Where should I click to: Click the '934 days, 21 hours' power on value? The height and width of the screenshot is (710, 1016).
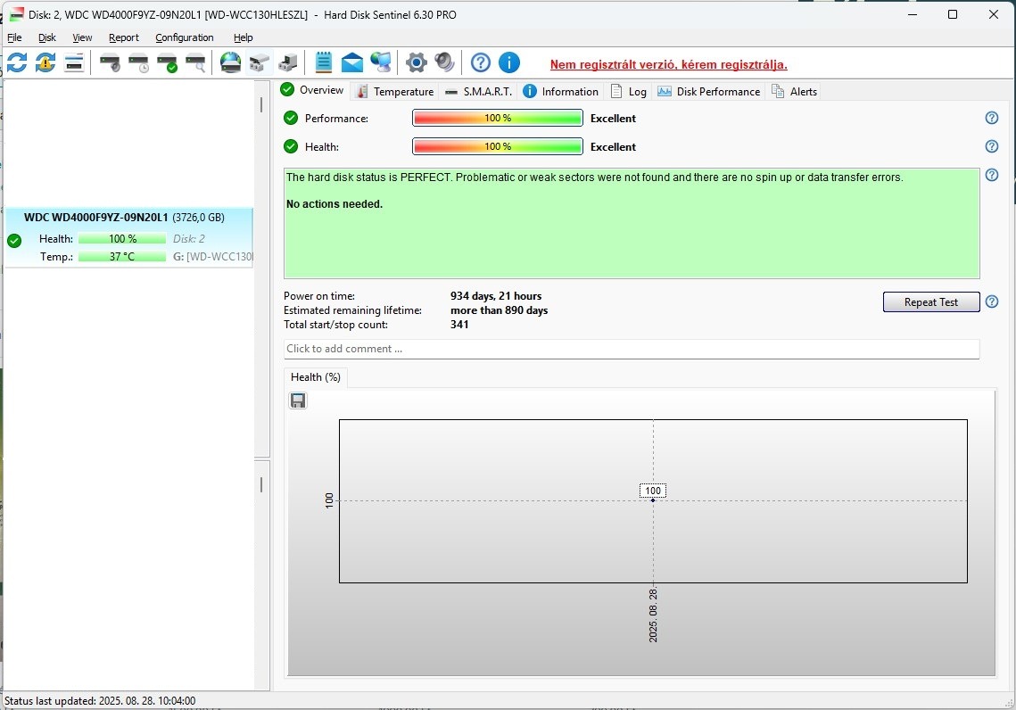coord(496,296)
